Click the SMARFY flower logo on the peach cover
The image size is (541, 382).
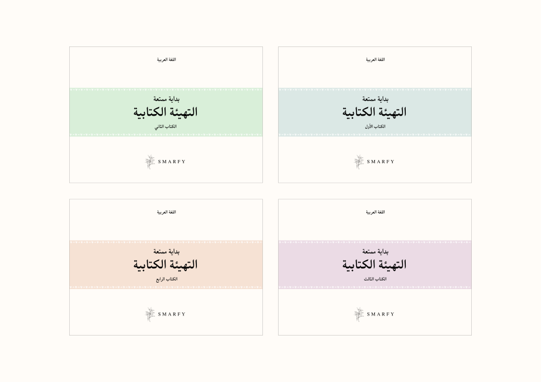(150, 314)
